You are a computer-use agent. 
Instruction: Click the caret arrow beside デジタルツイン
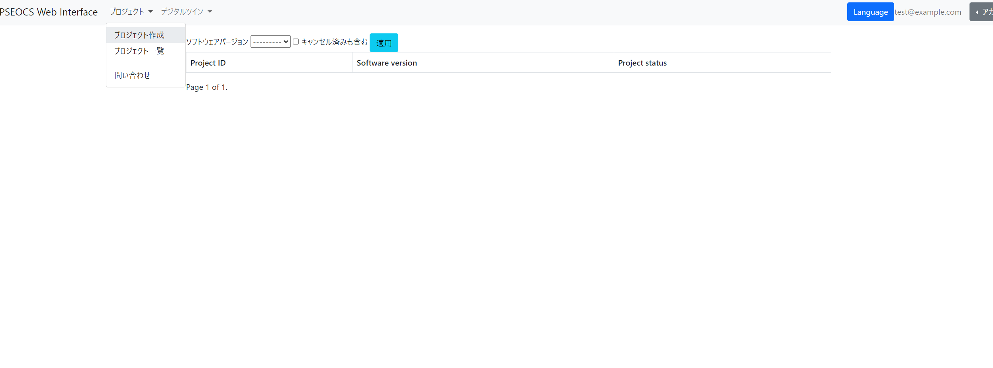pyautogui.click(x=210, y=12)
